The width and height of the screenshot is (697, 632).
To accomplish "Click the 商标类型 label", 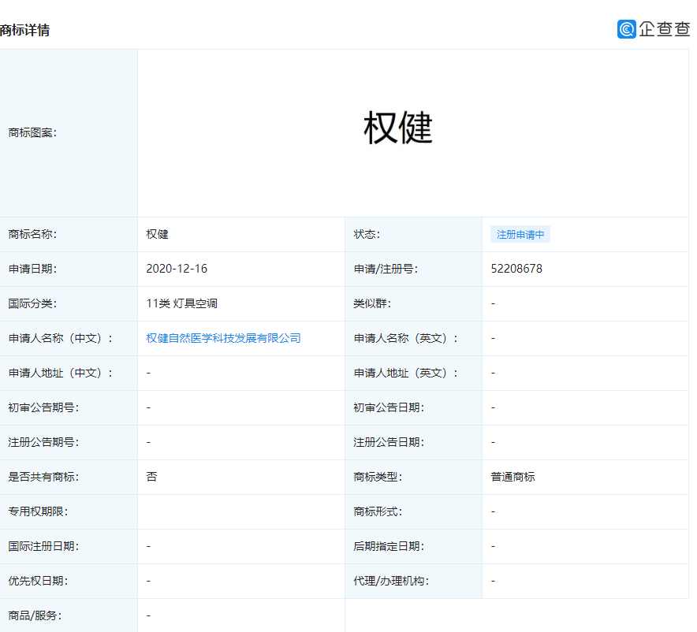I will [x=378, y=477].
